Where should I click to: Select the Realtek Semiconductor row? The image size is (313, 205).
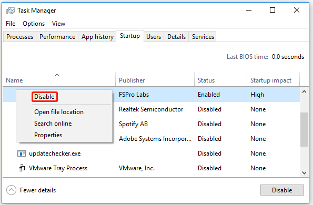[x=151, y=109]
